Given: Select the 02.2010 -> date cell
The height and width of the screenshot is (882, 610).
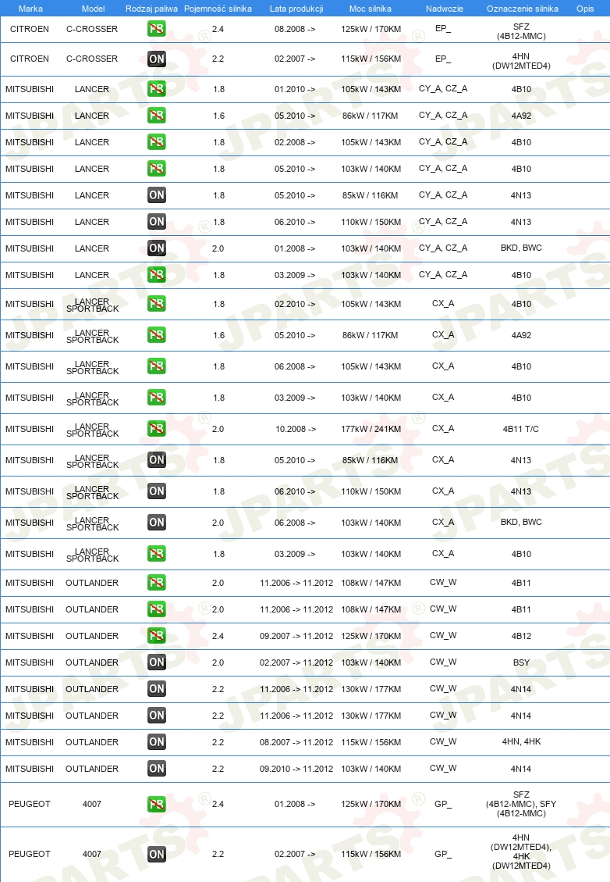Looking at the screenshot, I should tap(295, 304).
